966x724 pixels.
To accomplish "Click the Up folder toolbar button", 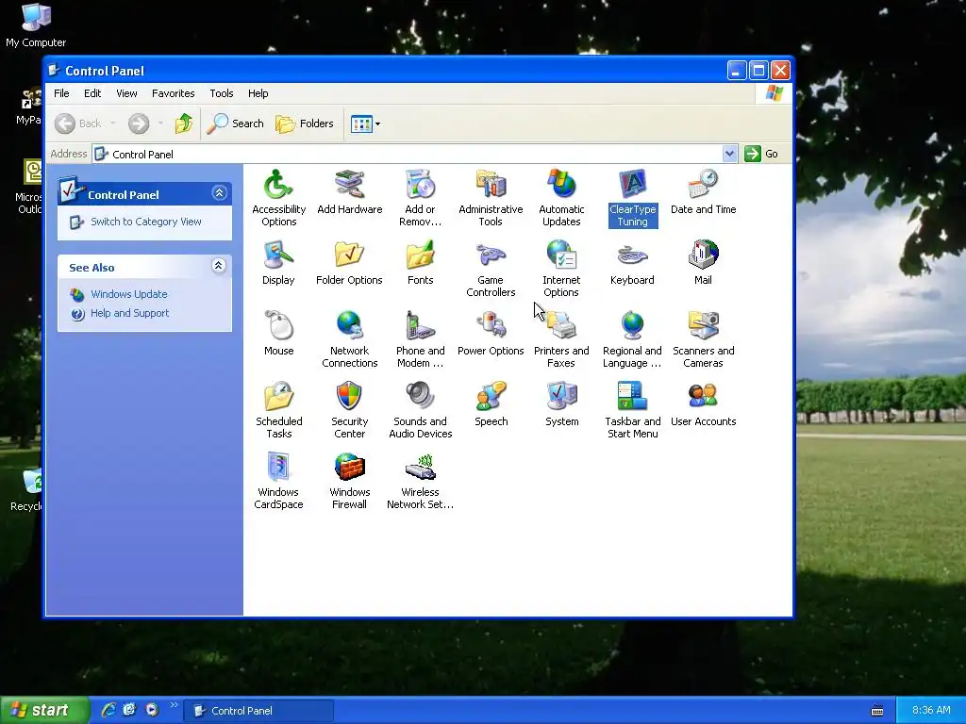I will [184, 123].
